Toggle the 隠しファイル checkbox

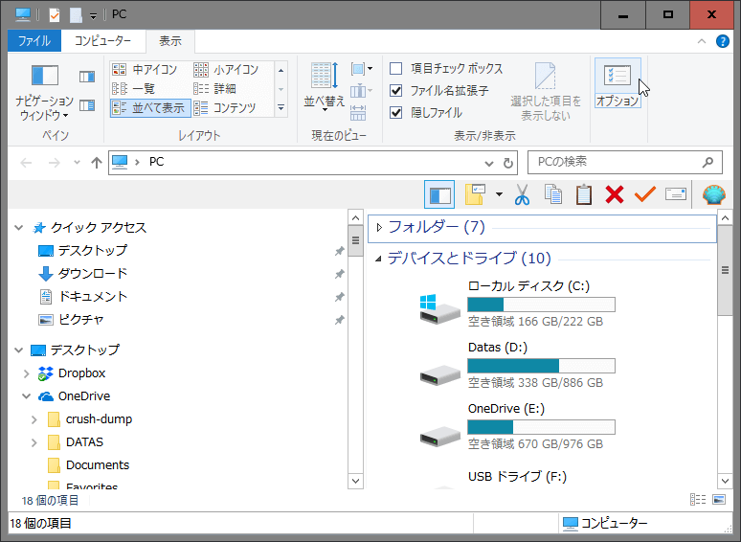coord(396,113)
